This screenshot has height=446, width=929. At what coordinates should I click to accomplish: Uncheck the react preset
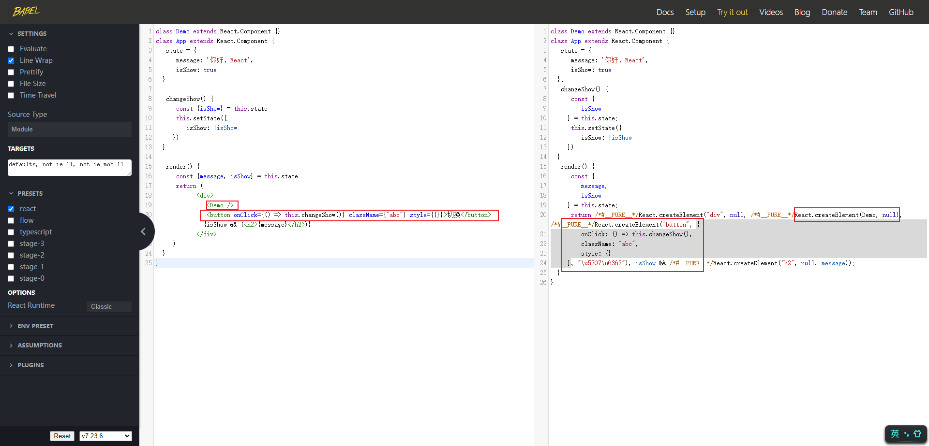pos(11,209)
